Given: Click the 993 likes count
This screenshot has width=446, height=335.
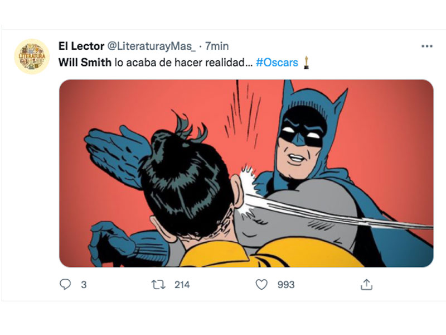Looking at the screenshot, I should (x=286, y=285).
